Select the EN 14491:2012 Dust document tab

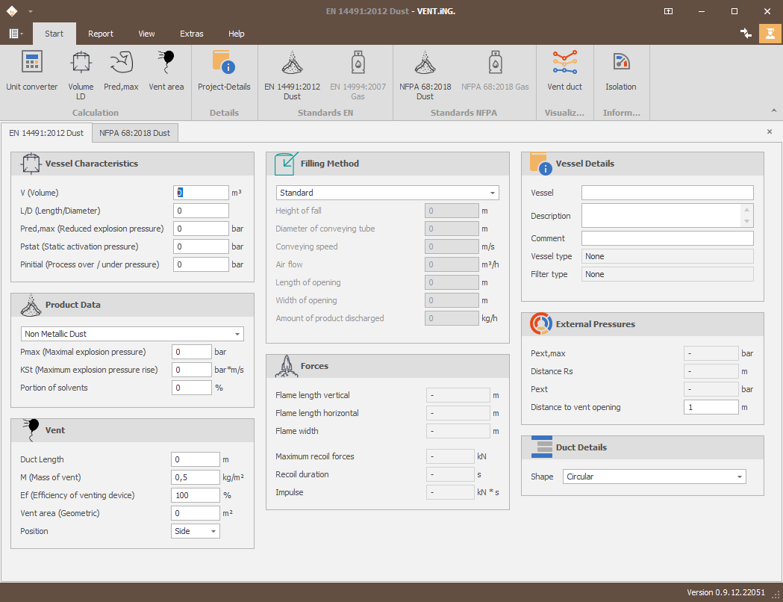[x=46, y=133]
